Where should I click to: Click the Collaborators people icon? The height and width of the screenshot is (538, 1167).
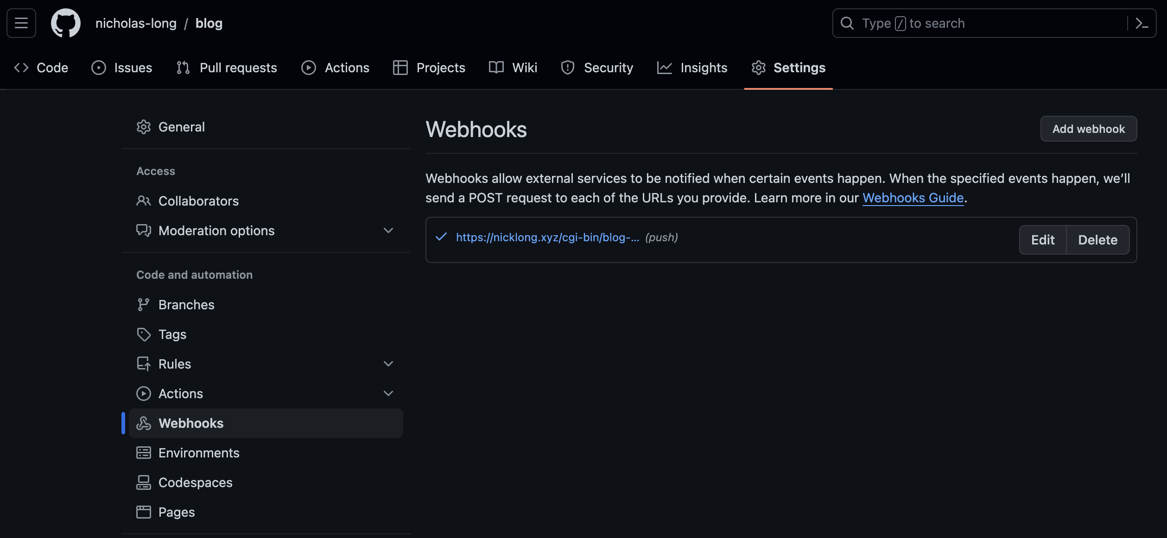click(144, 201)
